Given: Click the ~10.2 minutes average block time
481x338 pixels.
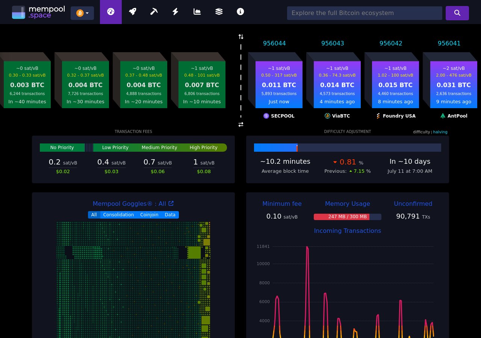Looking at the screenshot, I should tap(285, 161).
